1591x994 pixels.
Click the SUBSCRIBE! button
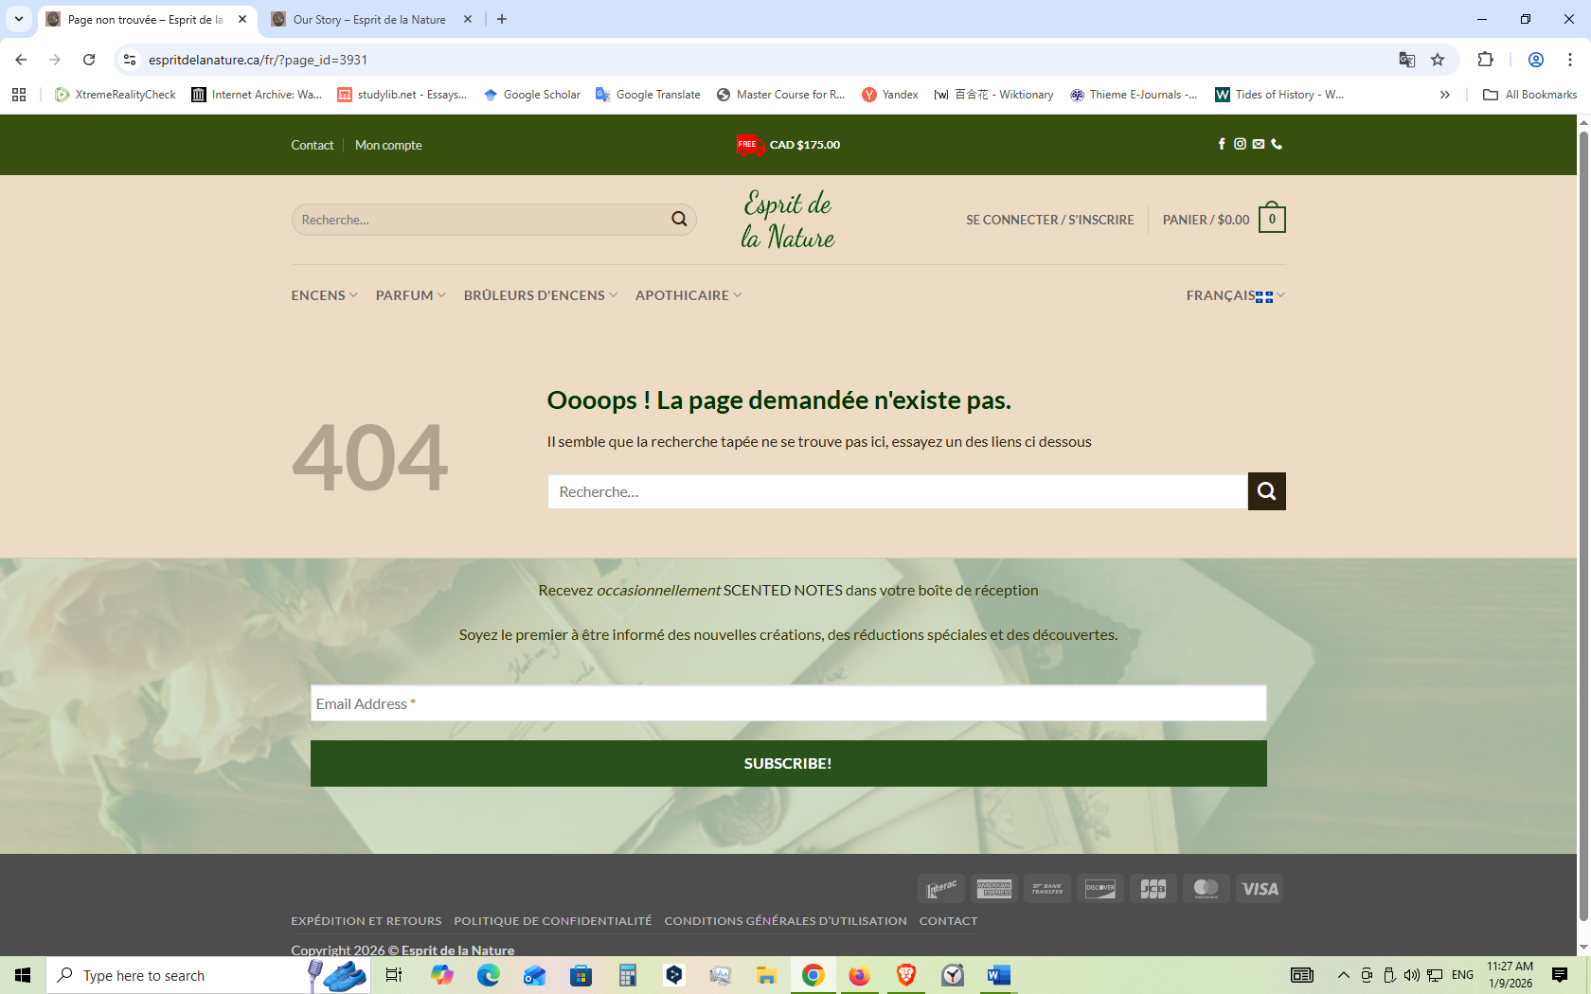pos(788,763)
